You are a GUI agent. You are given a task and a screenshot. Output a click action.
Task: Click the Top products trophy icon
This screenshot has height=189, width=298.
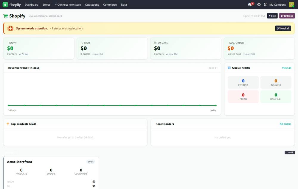(8, 124)
